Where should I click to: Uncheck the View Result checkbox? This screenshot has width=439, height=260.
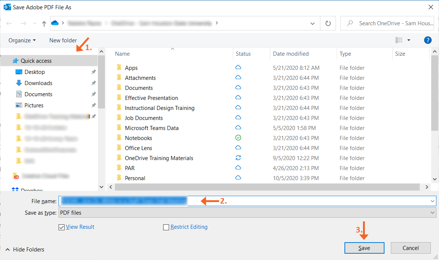(62, 227)
